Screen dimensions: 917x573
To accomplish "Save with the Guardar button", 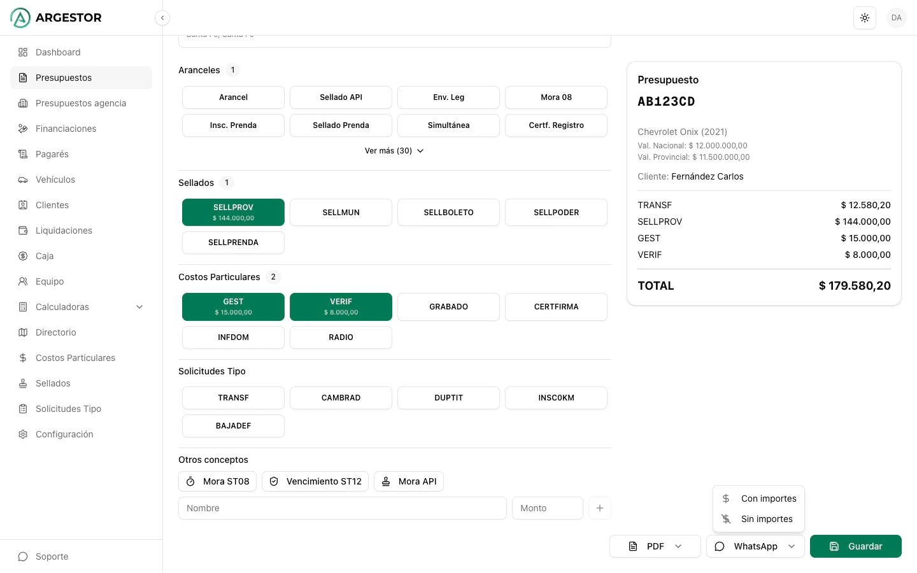I will [856, 546].
